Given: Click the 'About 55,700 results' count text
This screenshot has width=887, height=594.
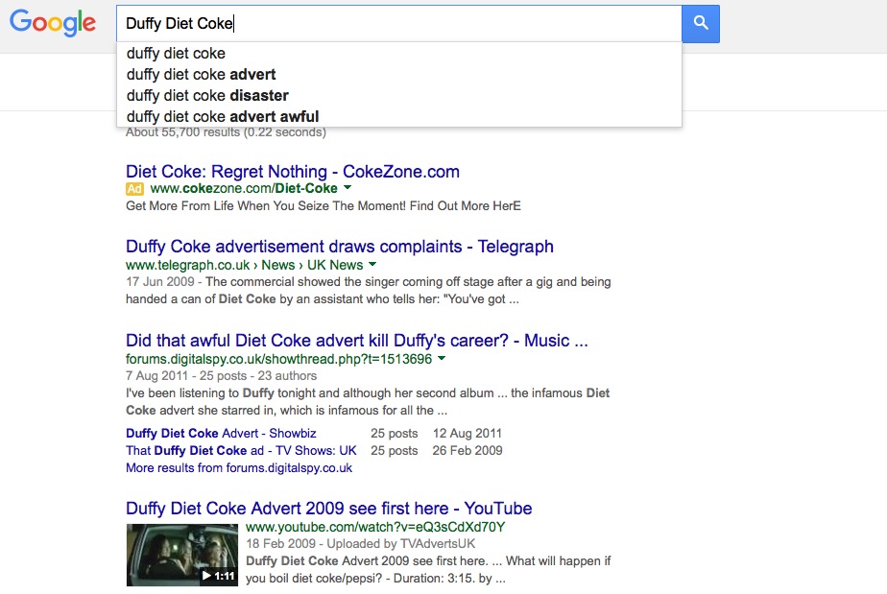Looking at the screenshot, I should [x=226, y=132].
